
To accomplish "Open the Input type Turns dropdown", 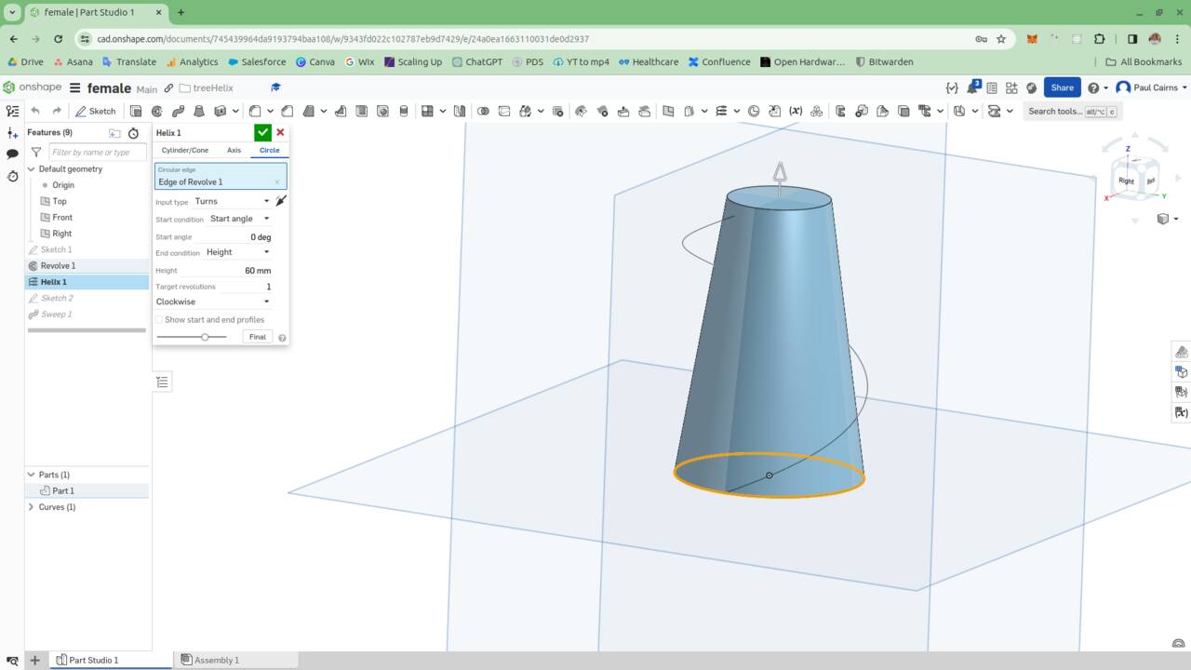I will pyautogui.click(x=232, y=201).
